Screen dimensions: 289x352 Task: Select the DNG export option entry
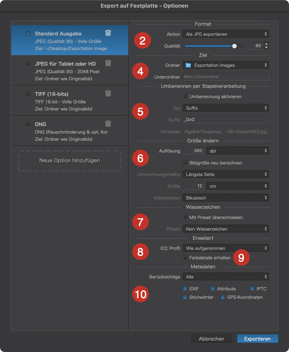(x=69, y=131)
